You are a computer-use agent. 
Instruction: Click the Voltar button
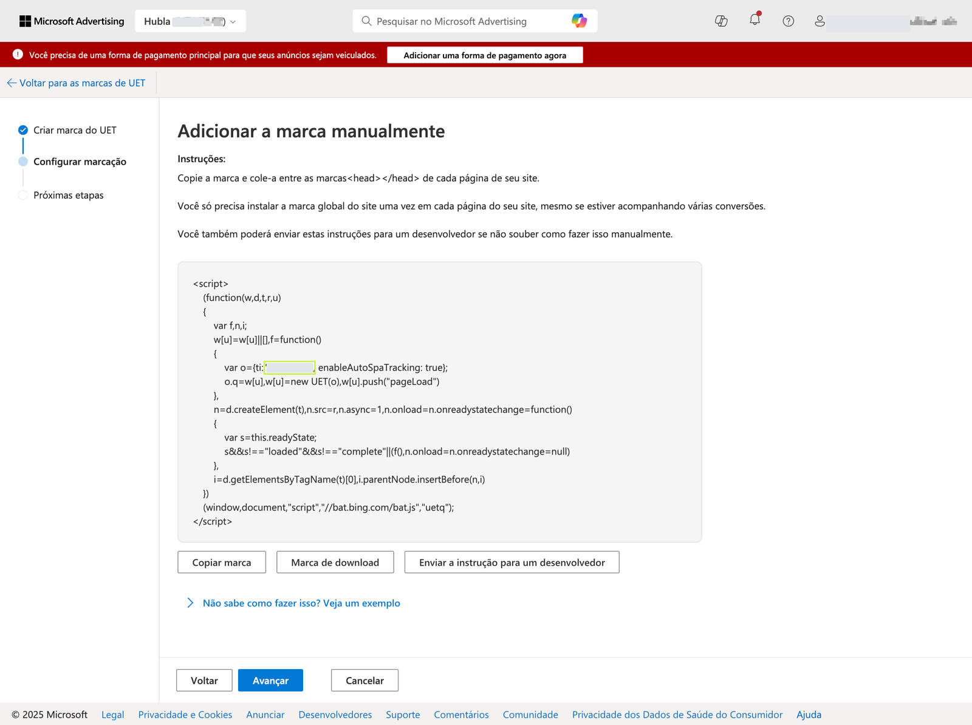pyautogui.click(x=204, y=681)
